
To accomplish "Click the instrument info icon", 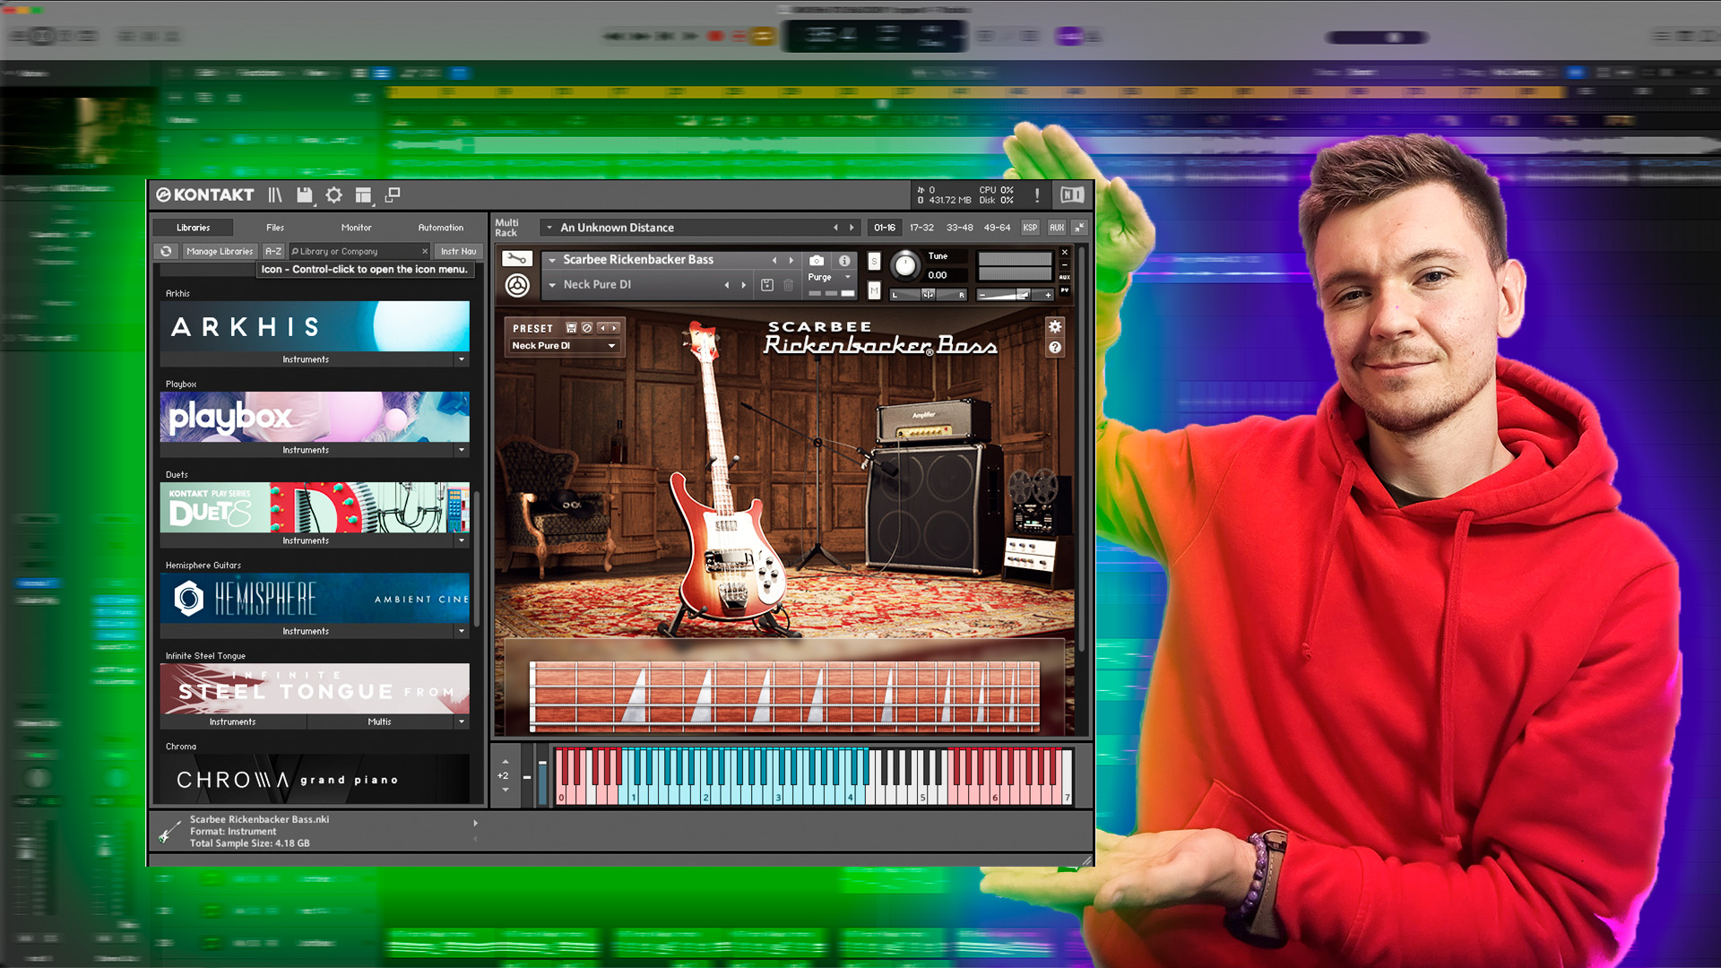I will click(x=844, y=260).
